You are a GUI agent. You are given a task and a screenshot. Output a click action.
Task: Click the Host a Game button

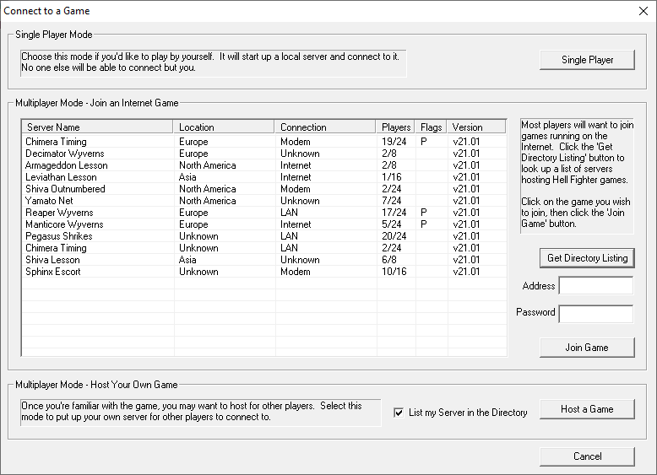pos(587,409)
